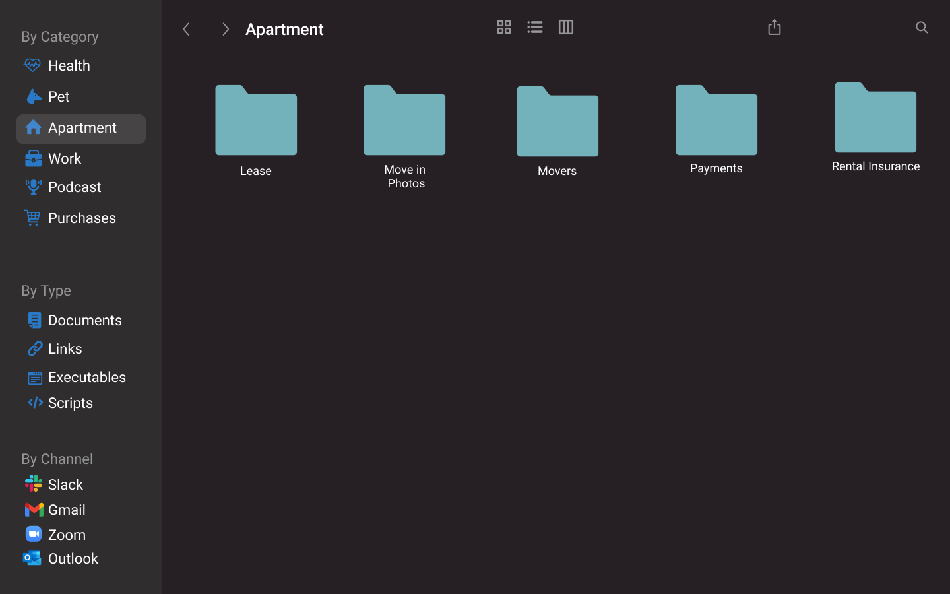Open the Rental Insurance folder

(875, 117)
